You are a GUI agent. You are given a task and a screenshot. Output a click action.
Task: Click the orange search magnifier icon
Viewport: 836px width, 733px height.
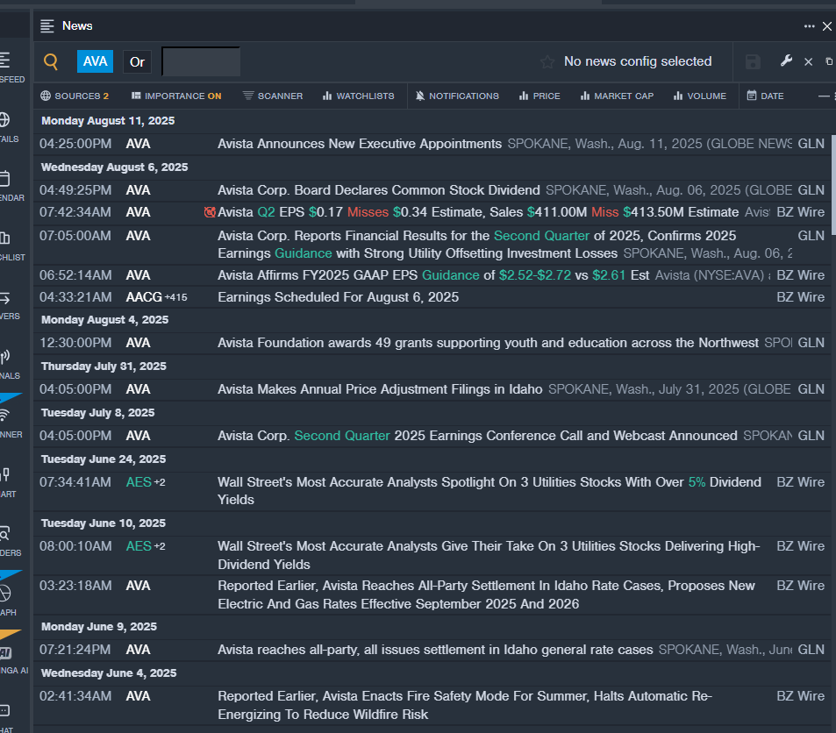(x=51, y=62)
